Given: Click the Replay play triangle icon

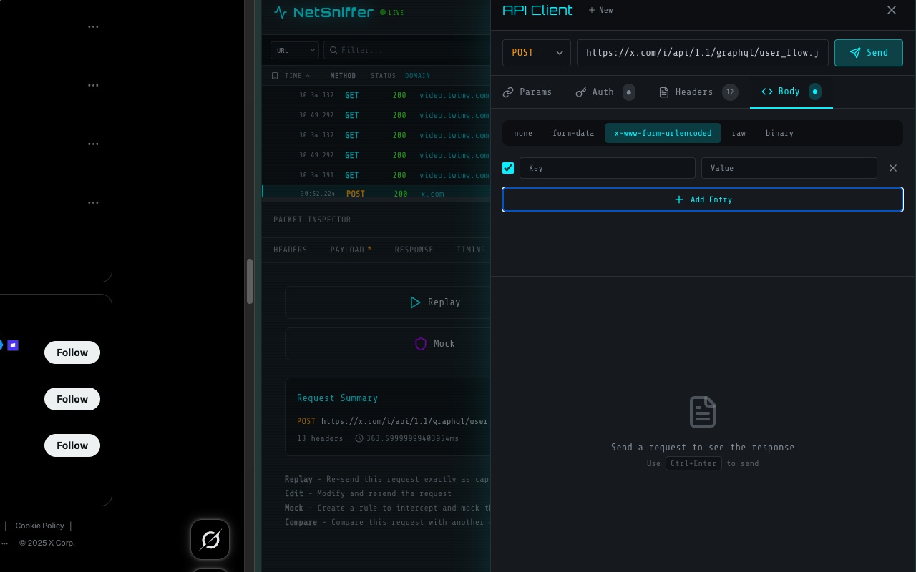Looking at the screenshot, I should click(x=415, y=302).
